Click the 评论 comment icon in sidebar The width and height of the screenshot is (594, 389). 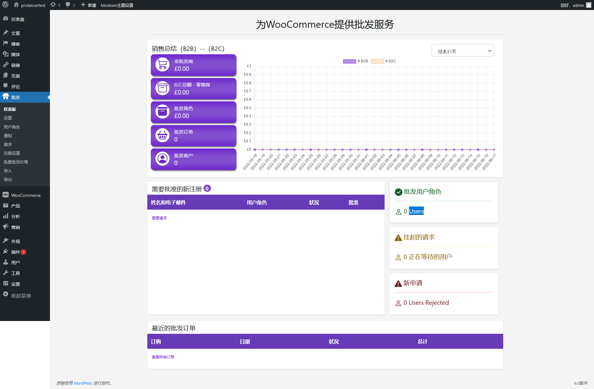pyautogui.click(x=6, y=86)
